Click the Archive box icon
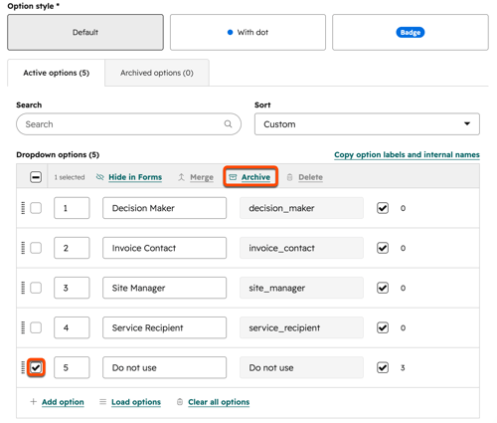 click(x=233, y=177)
